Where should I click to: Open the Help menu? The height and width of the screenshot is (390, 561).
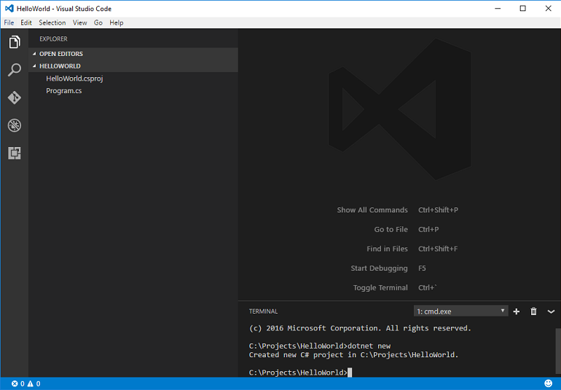click(x=117, y=23)
